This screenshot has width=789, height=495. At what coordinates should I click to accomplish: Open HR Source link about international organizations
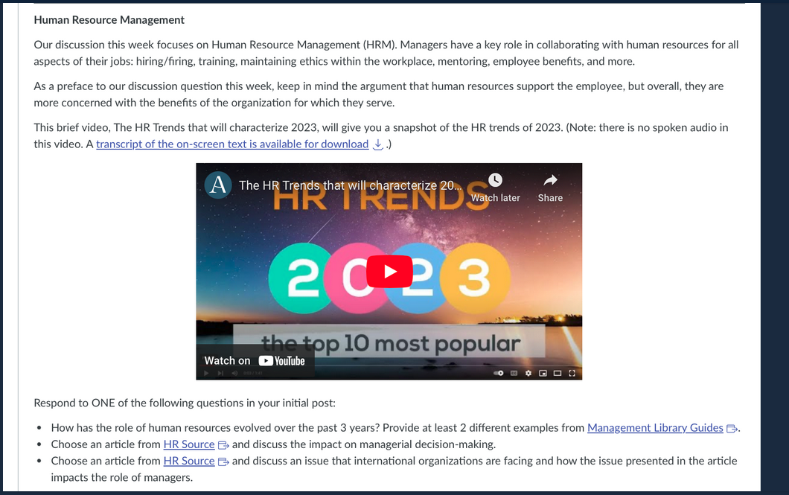[x=189, y=461]
